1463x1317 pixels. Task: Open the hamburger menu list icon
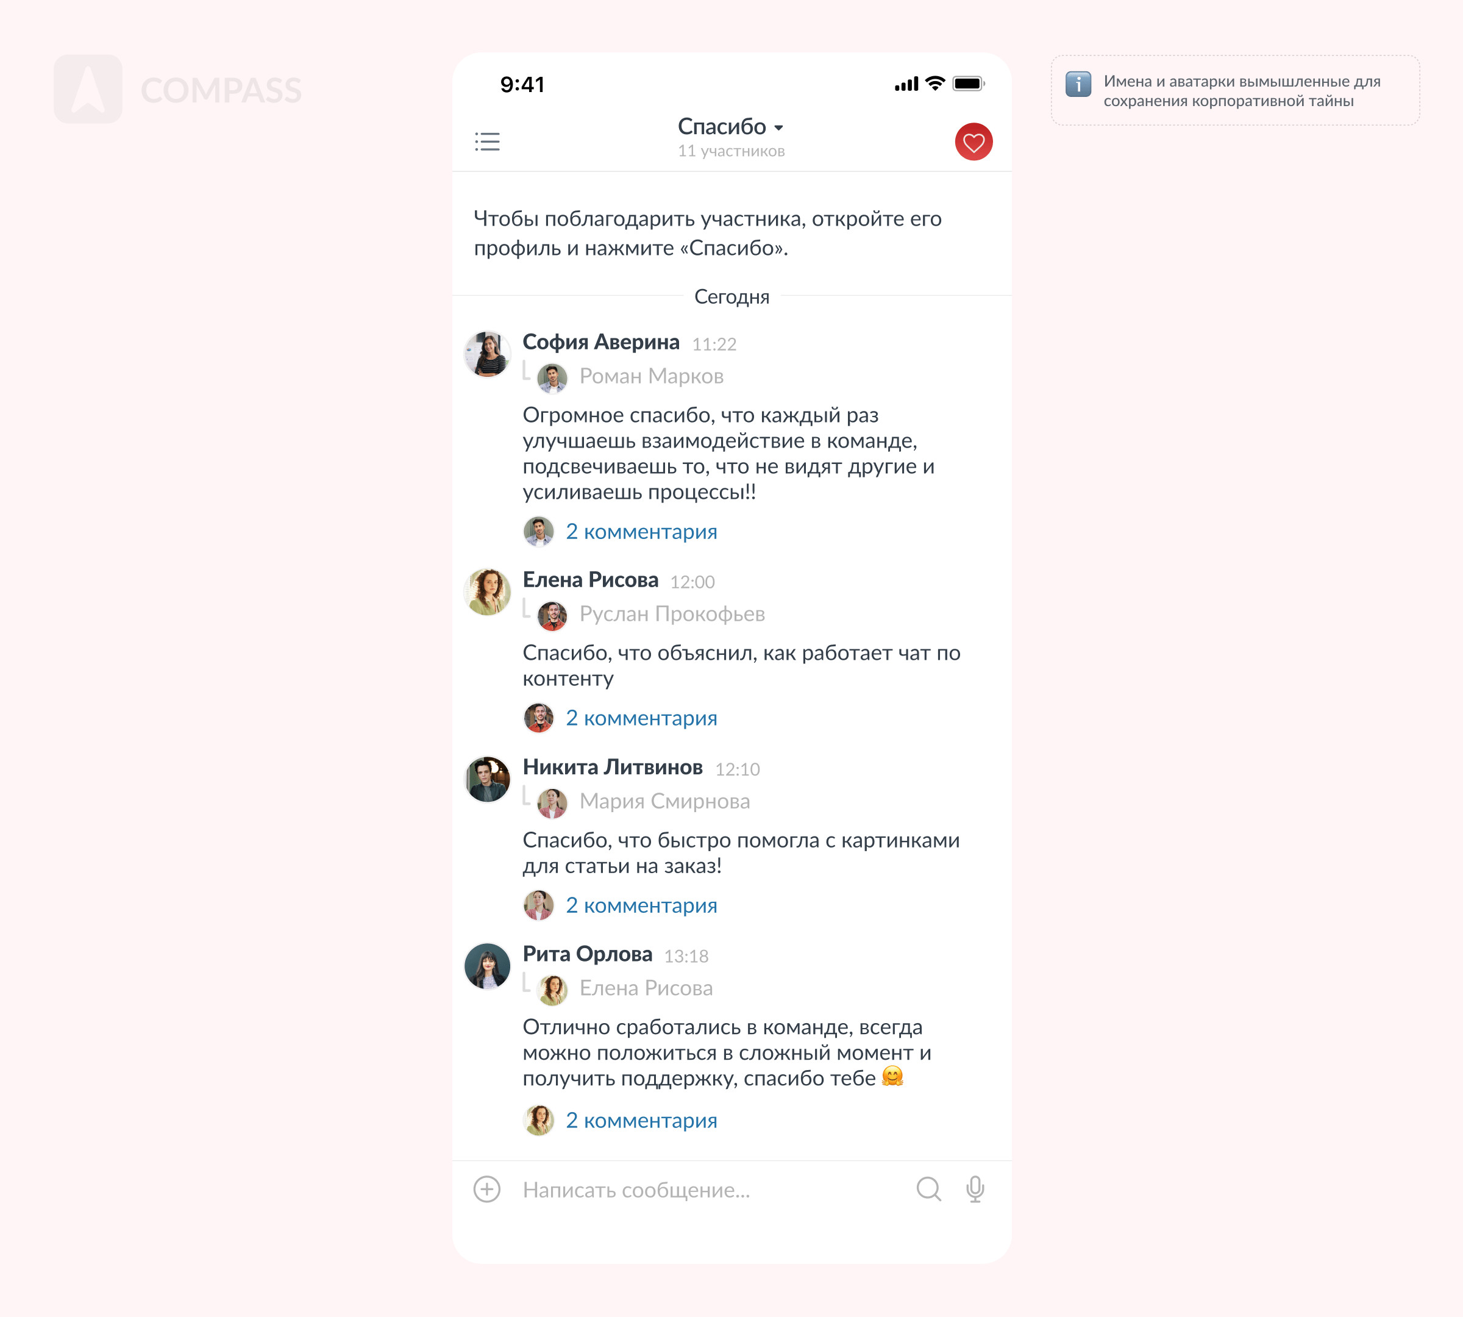coord(487,141)
